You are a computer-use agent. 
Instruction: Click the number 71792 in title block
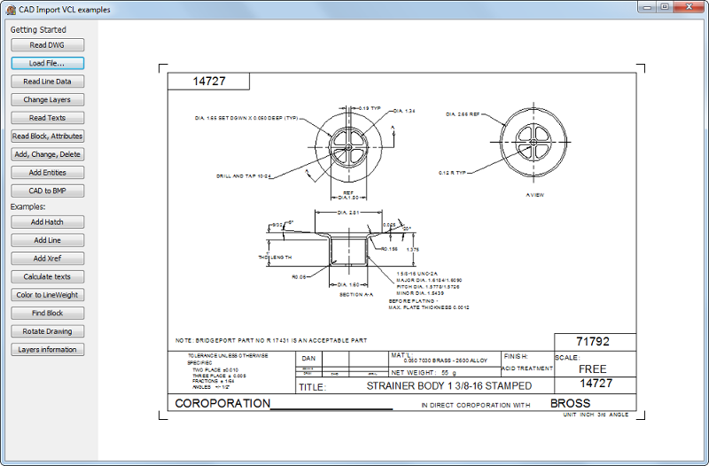click(593, 342)
